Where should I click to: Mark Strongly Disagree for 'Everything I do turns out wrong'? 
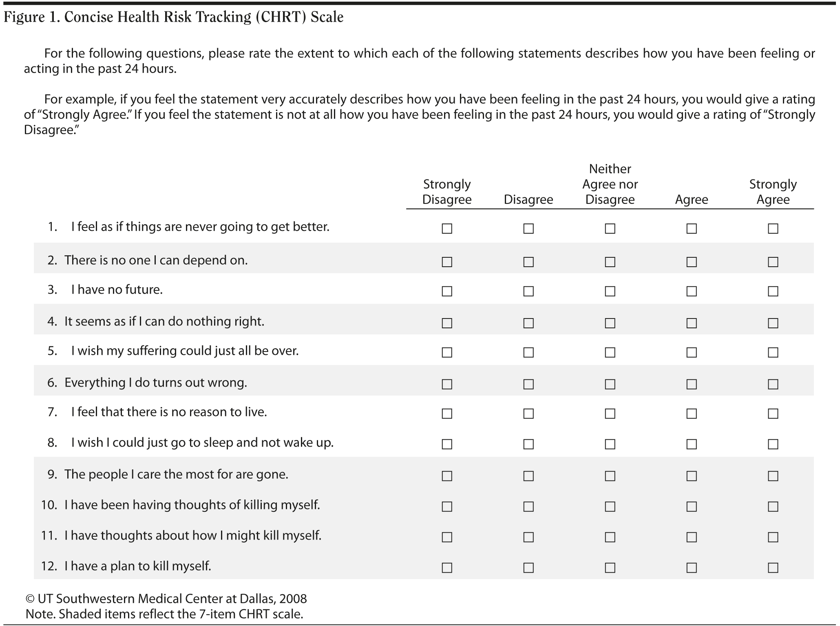click(447, 384)
